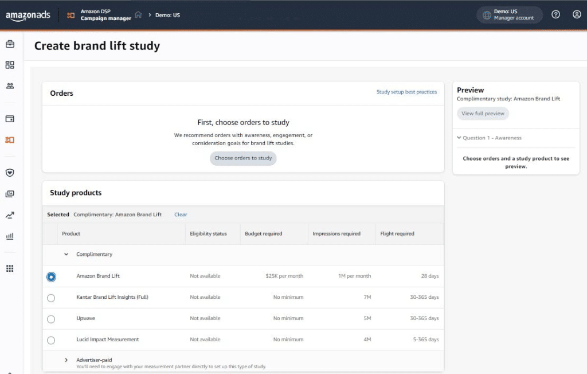Open the audiences people icon in sidebar

(x=10, y=86)
